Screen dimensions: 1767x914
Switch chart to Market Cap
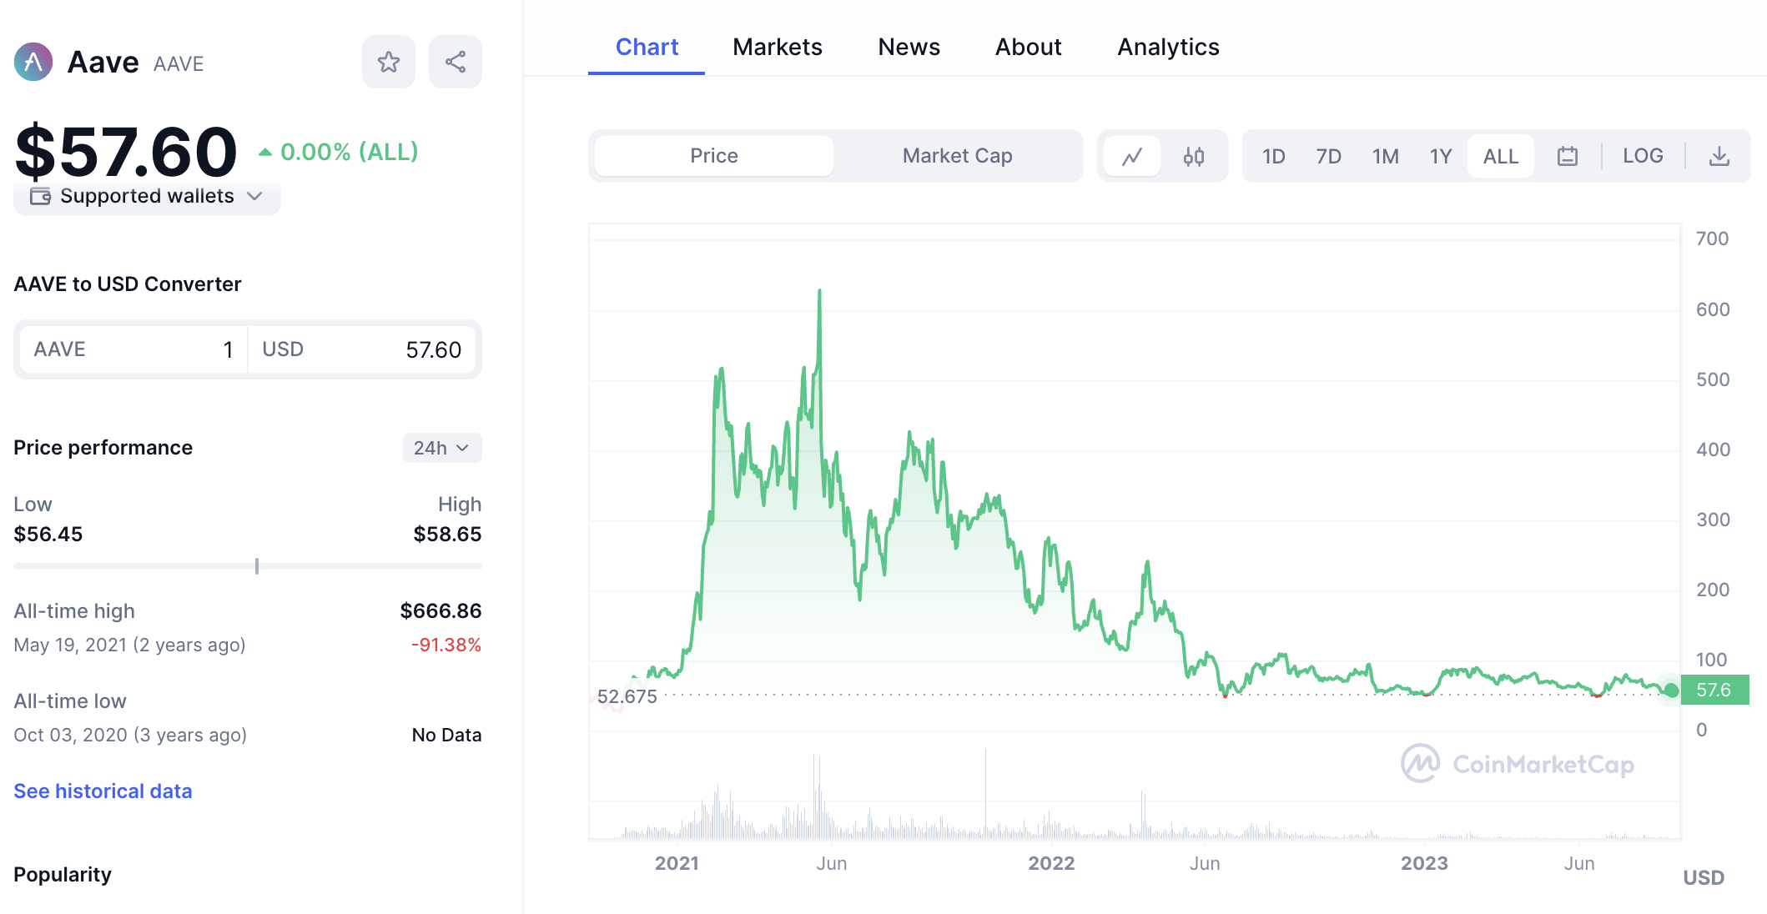(957, 156)
